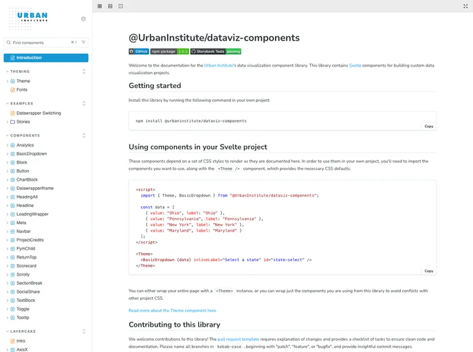
Task: Open the ReturnTop component
Action: point(27,257)
